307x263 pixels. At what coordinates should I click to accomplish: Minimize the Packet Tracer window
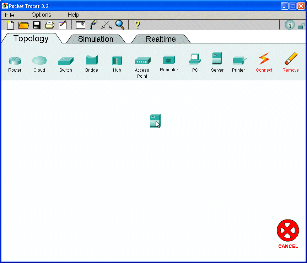[x=285, y=6]
